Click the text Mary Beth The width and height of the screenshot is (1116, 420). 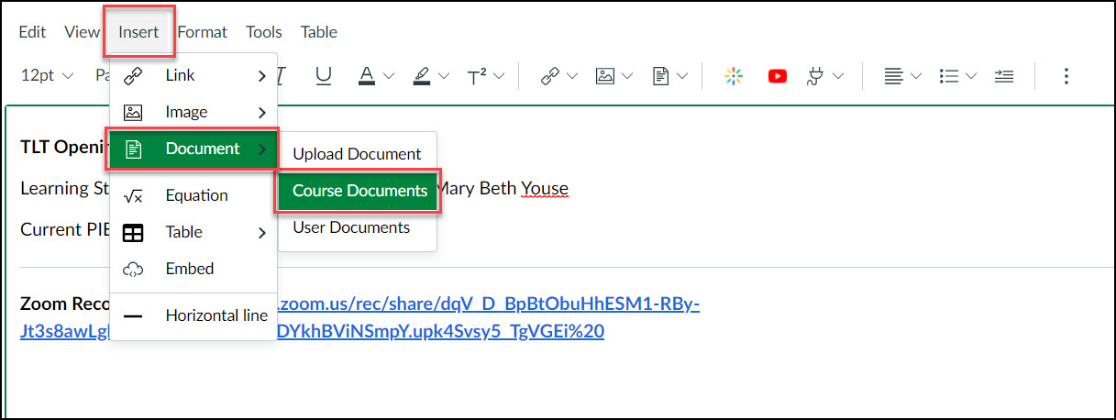(x=478, y=189)
